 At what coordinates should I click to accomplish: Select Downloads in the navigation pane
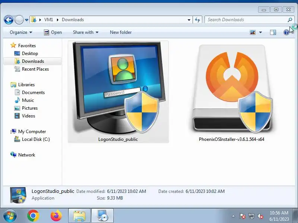[x=32, y=61]
